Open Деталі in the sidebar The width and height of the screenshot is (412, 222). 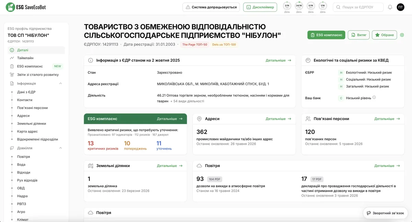(36, 50)
